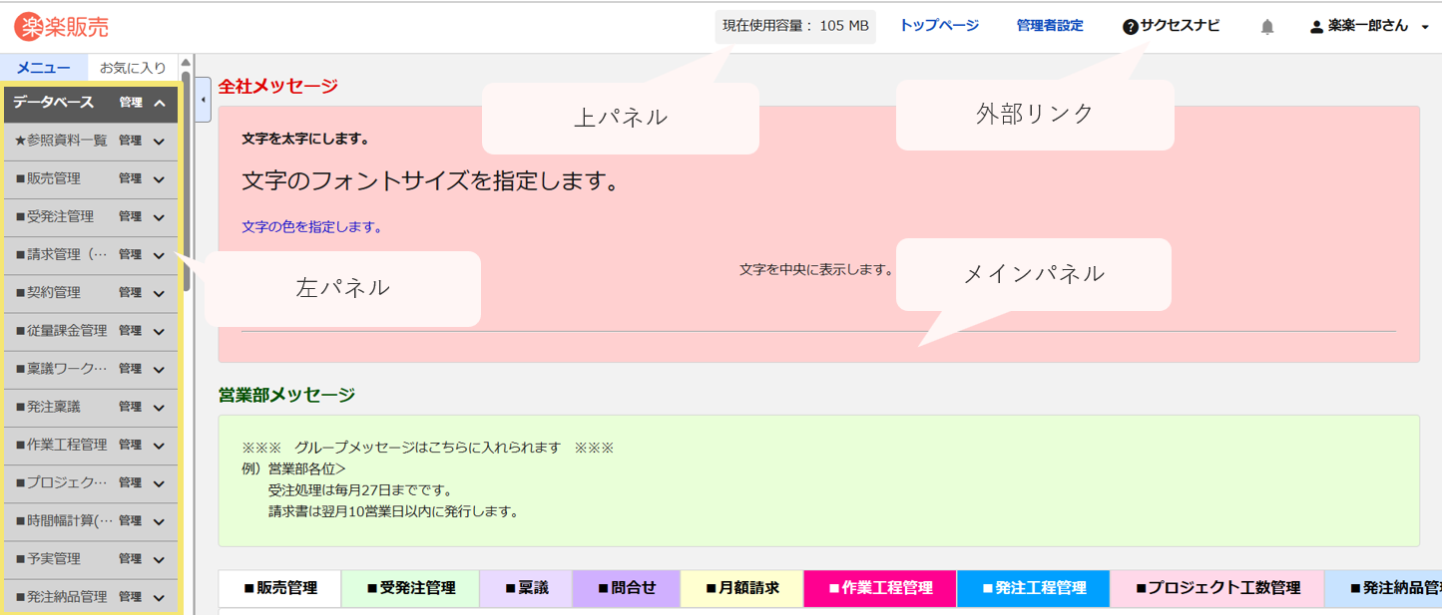Screen dimensions: 1442x615
Task: Click 管理 in the left menu ■作業工程管理 row
Action: (x=131, y=445)
